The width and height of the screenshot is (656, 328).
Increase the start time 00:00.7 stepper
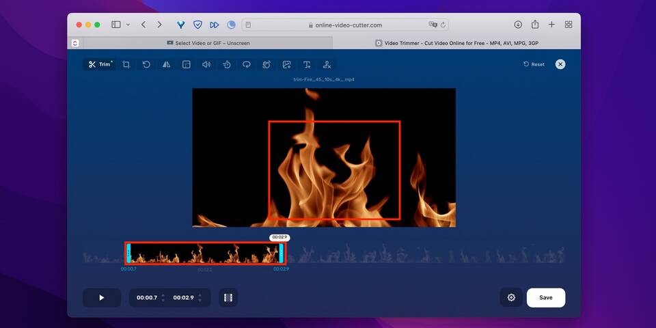tap(163, 295)
